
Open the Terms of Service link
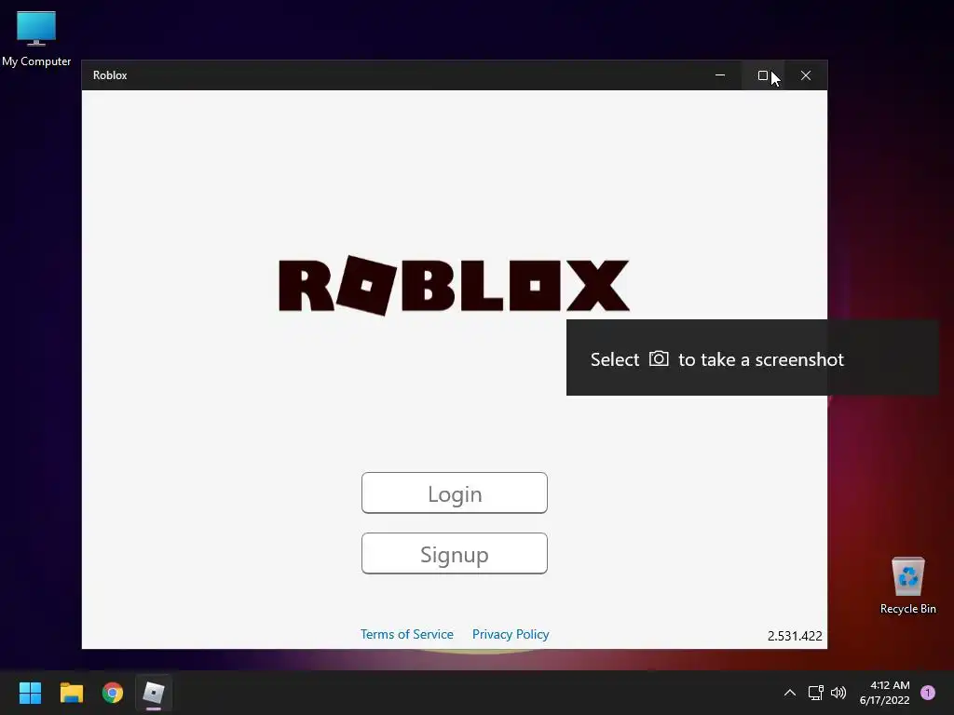click(406, 634)
